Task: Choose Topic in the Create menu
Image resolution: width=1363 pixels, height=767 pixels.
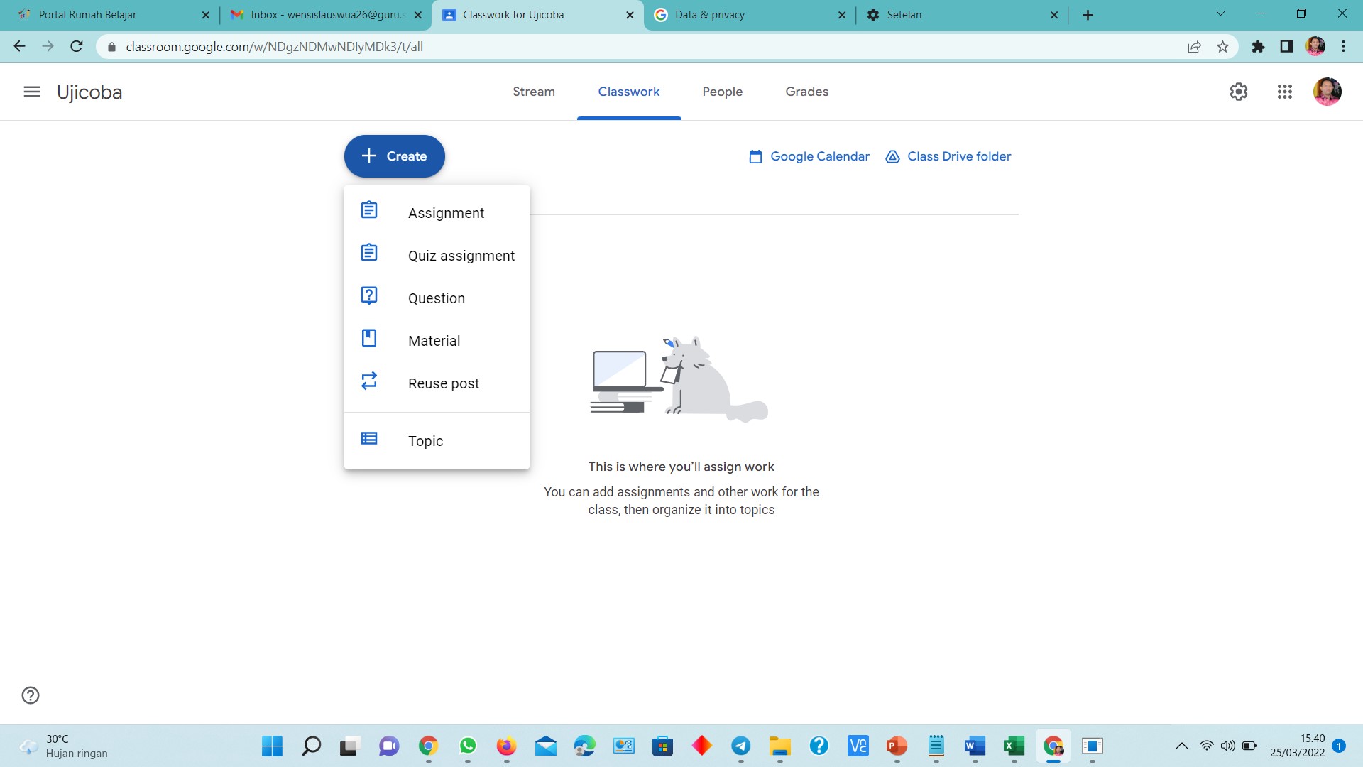Action: [425, 441]
